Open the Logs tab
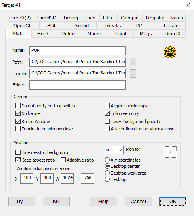Image resolution: width=194 pixels, height=216 pixels. coord(90,18)
